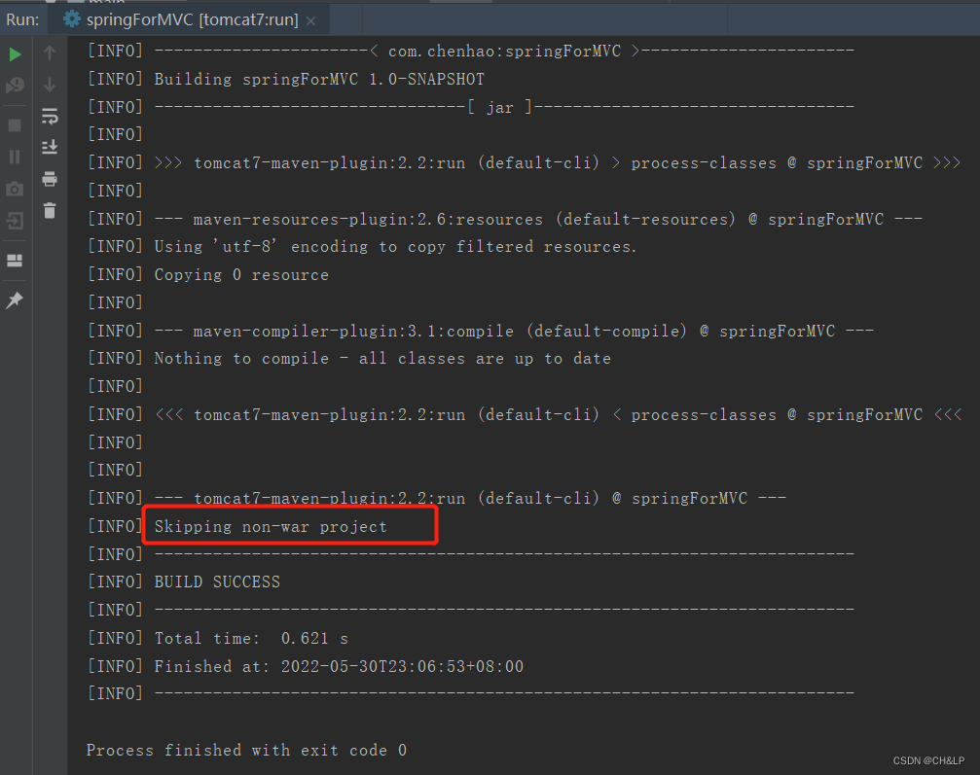Click the Run: label

click(x=23, y=18)
